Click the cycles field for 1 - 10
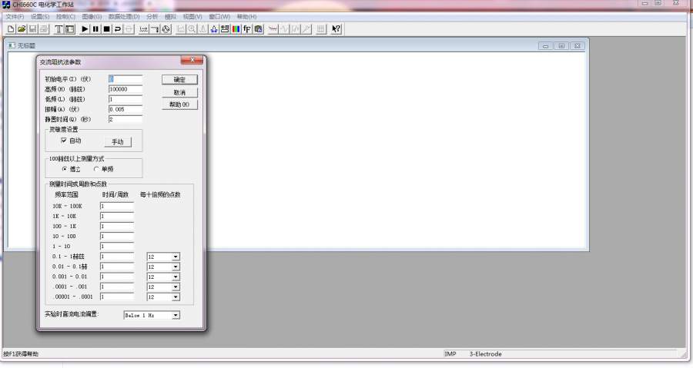The height and width of the screenshot is (368, 693). click(x=117, y=247)
